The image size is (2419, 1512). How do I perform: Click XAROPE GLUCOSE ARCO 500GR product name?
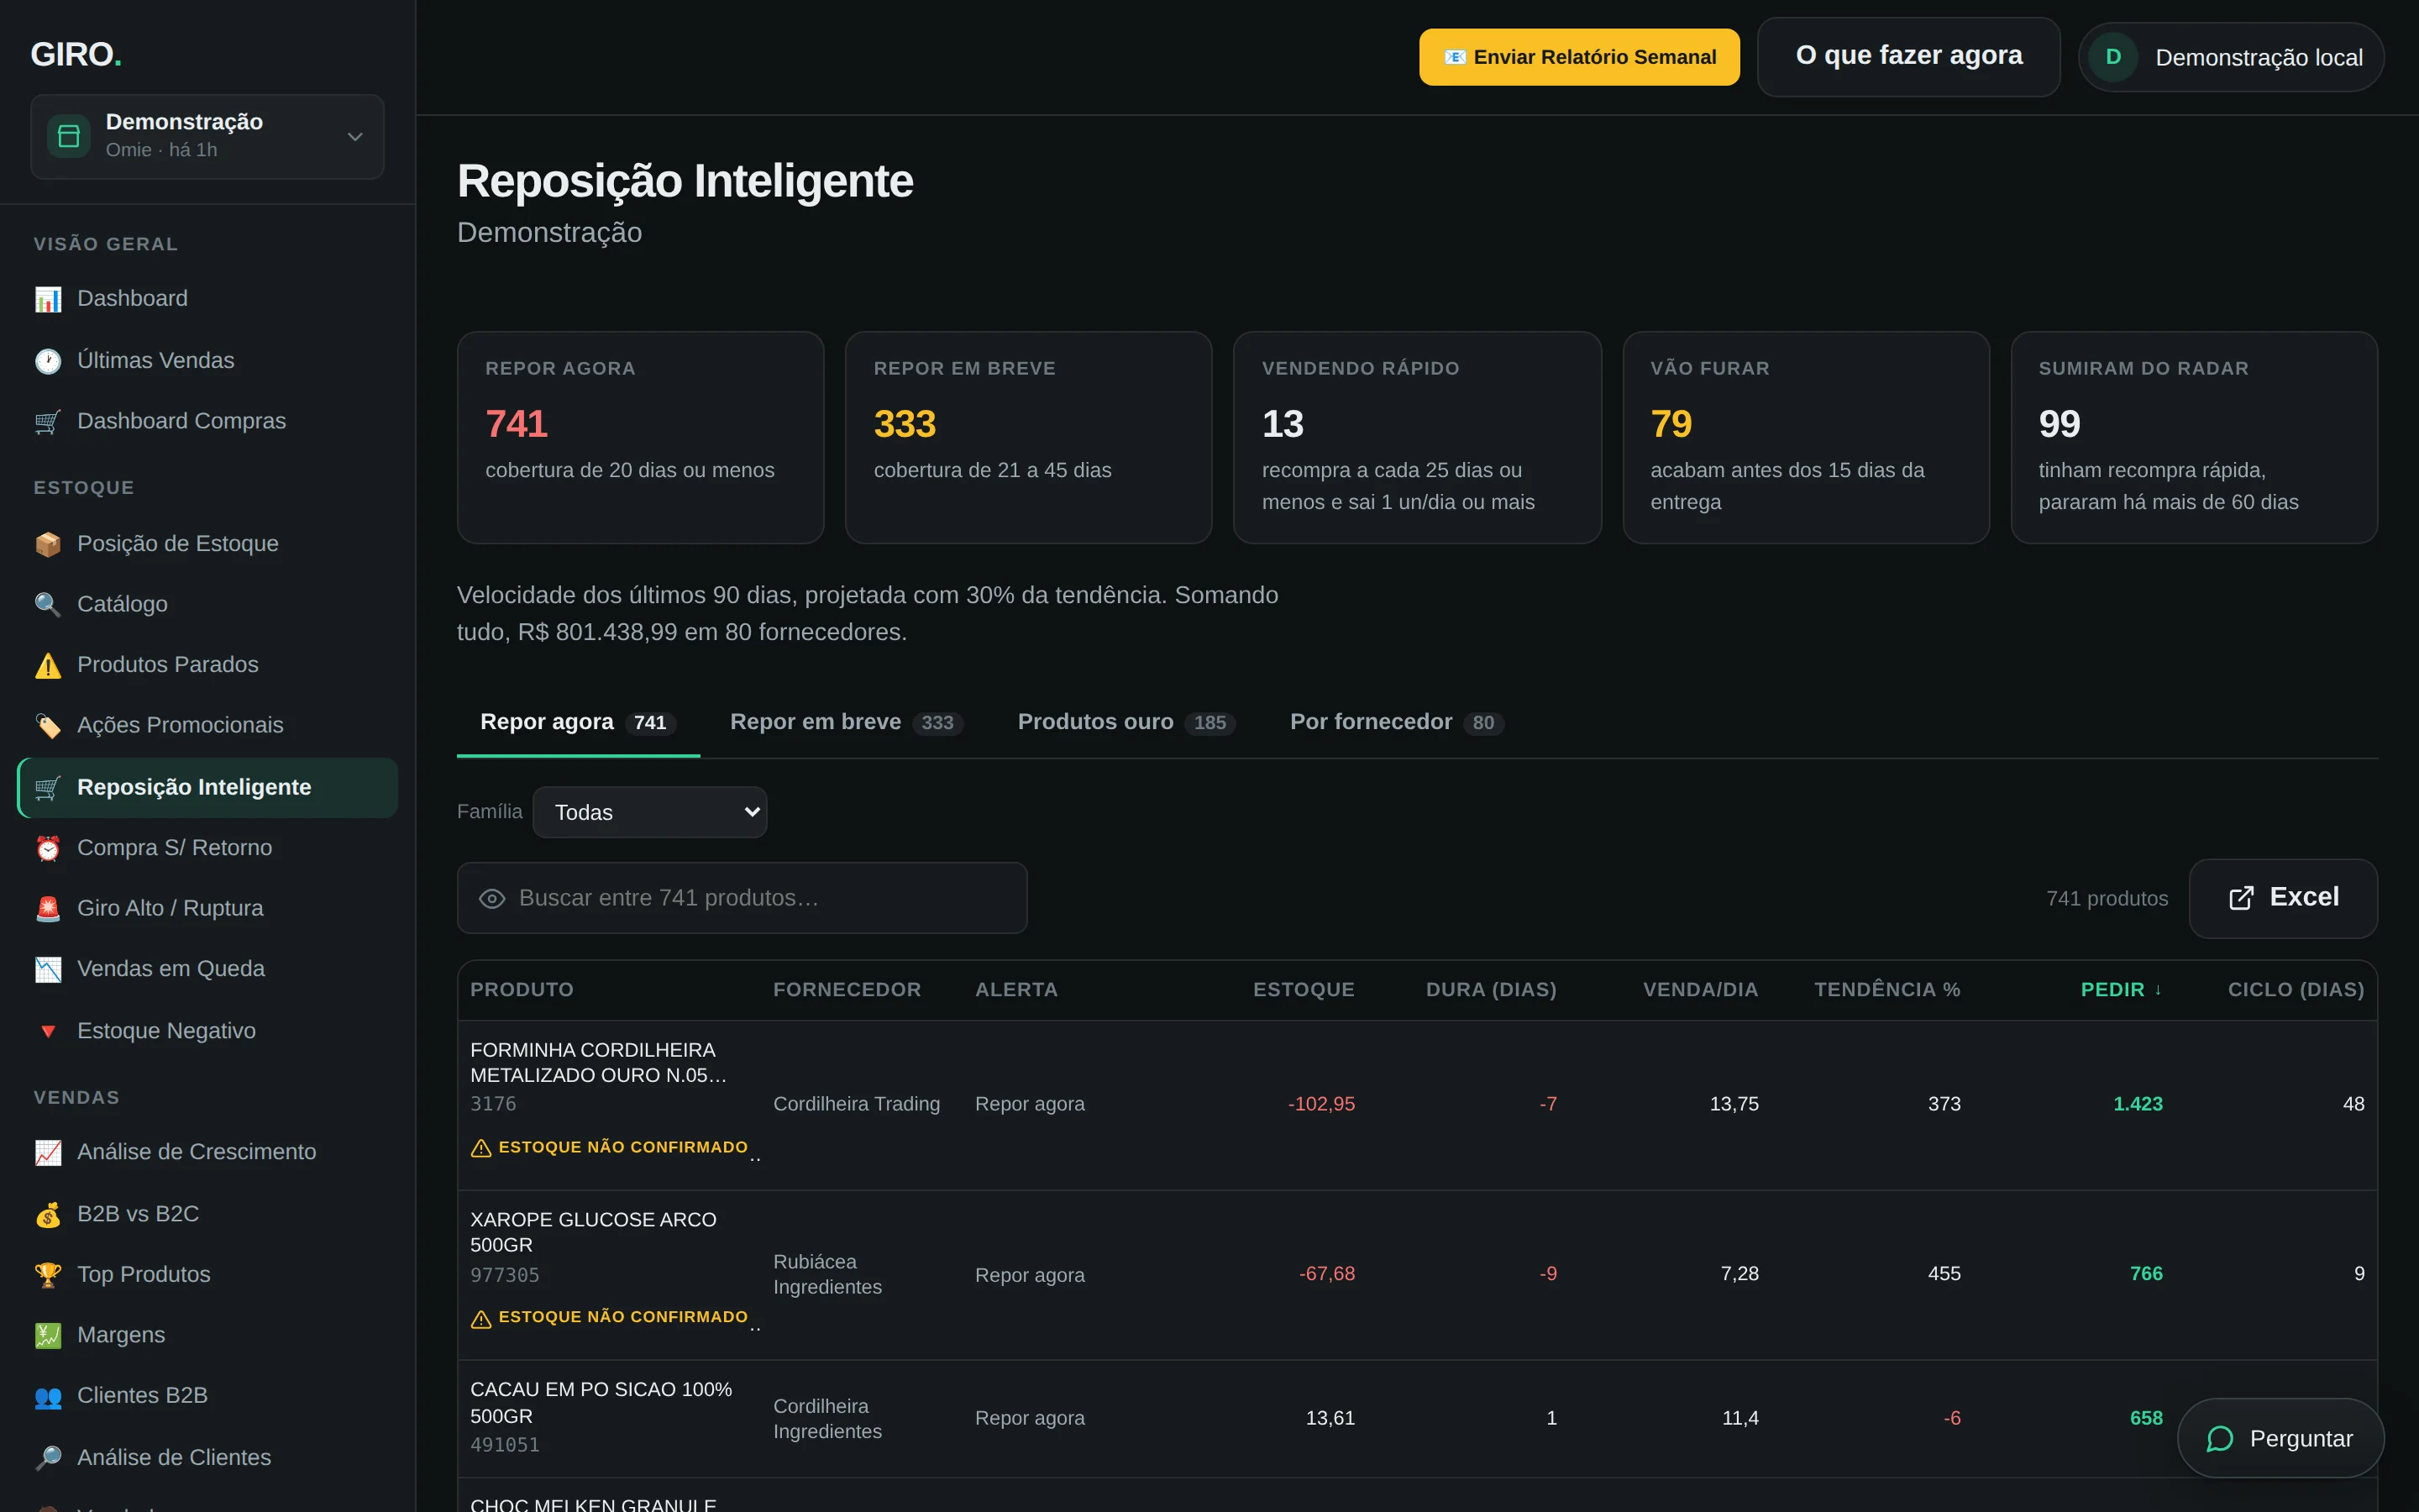click(x=593, y=1233)
